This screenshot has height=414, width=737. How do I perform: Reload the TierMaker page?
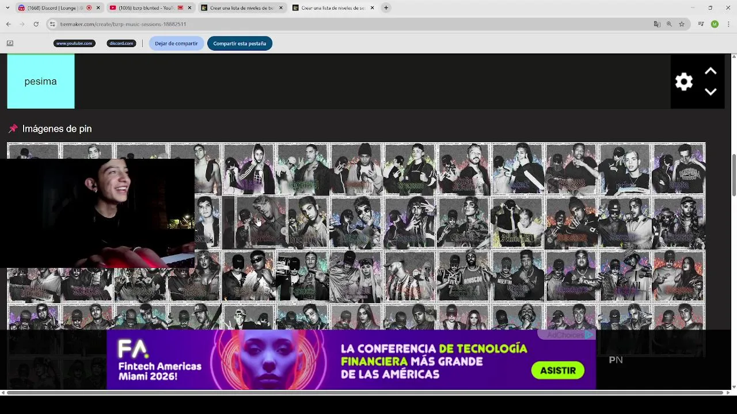(36, 24)
